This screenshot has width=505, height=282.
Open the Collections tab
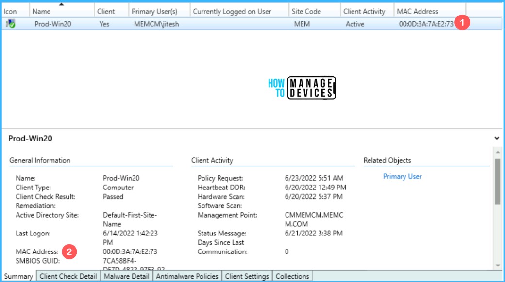[x=292, y=276]
